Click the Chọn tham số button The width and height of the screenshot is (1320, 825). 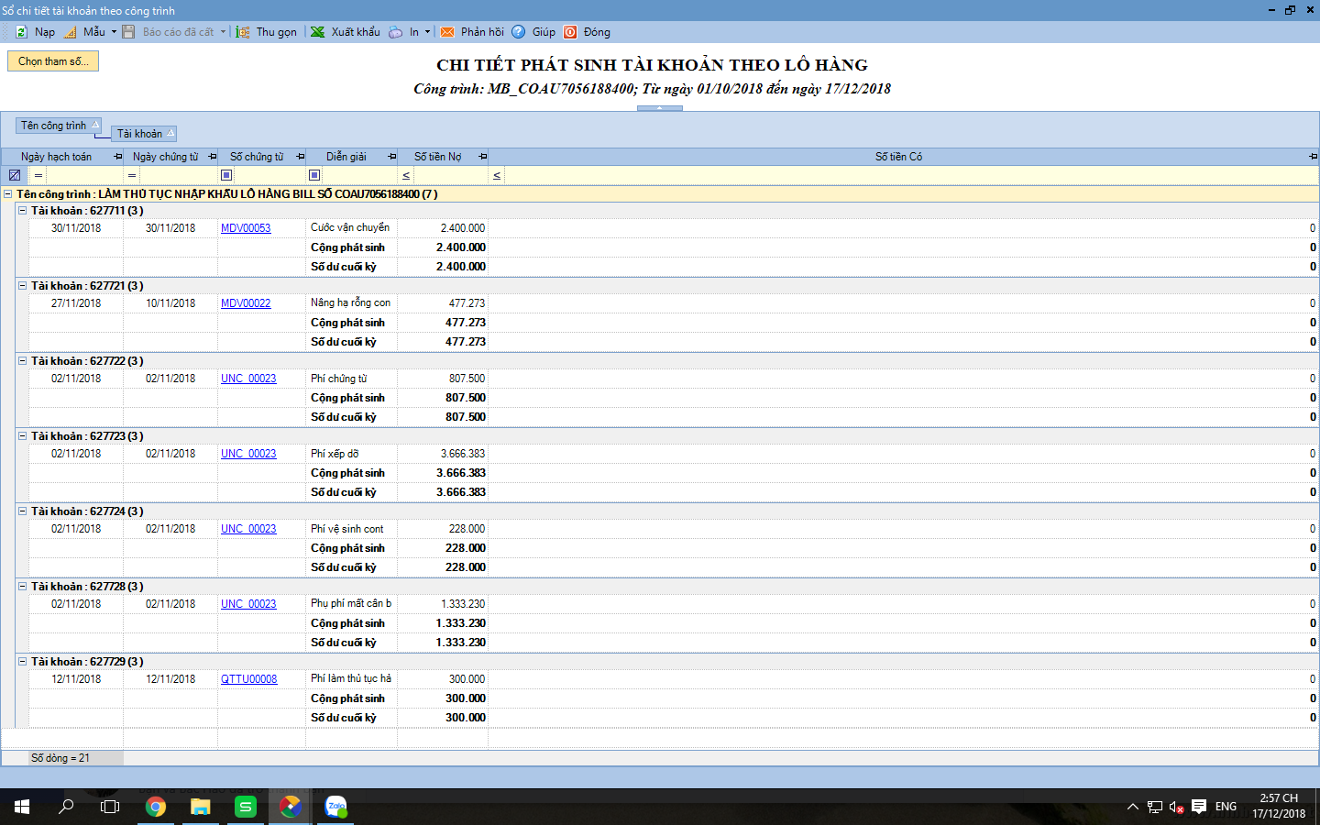(x=53, y=61)
